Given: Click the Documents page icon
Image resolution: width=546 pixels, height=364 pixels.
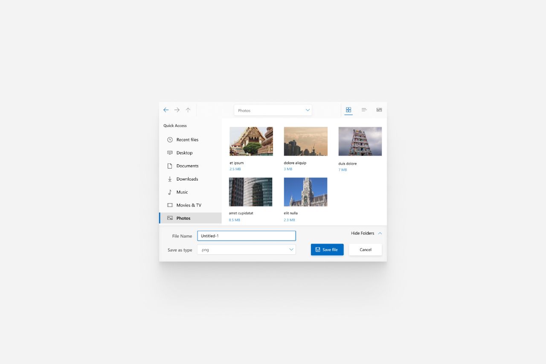Looking at the screenshot, I should (x=170, y=166).
